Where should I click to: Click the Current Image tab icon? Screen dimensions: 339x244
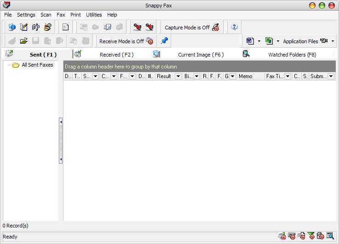pyautogui.click(x=156, y=54)
